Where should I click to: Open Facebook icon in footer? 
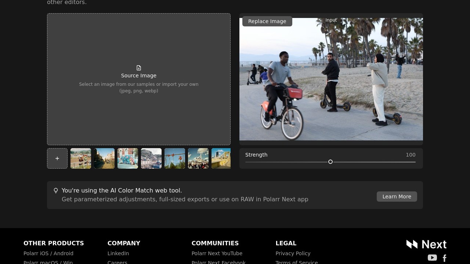tap(445, 258)
